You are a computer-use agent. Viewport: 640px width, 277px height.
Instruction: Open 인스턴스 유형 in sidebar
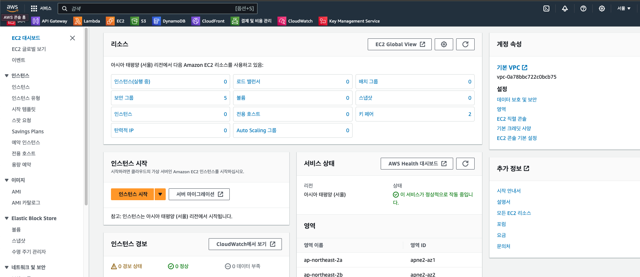pos(26,98)
